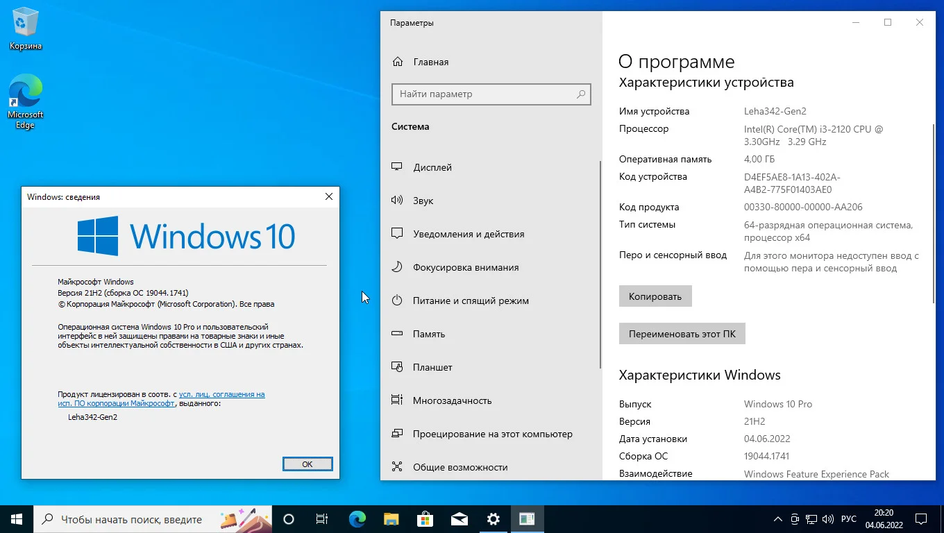This screenshot has height=533, width=944.
Task: Click the Характеристики Windows heading
Action: tap(700, 375)
